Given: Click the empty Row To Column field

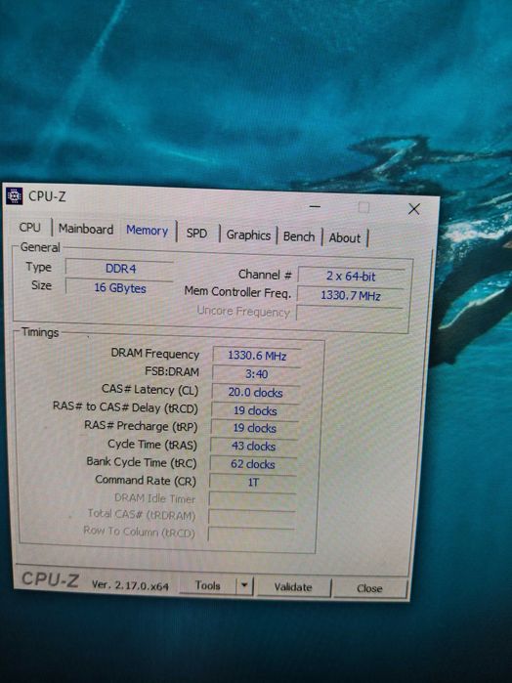Looking at the screenshot, I should pyautogui.click(x=251, y=534).
